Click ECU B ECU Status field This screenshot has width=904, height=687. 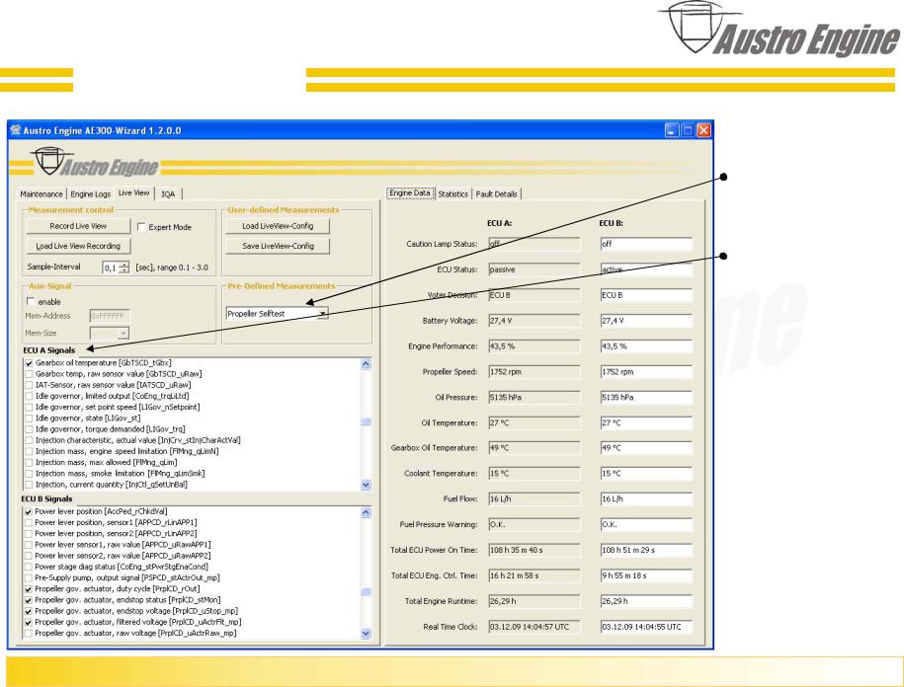pyautogui.click(x=646, y=269)
